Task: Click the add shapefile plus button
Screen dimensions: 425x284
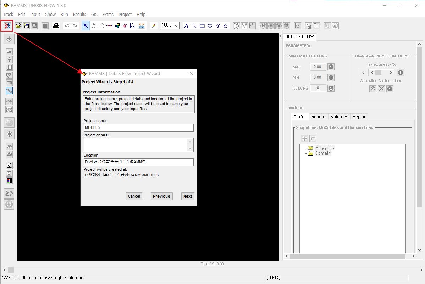Action: point(304,138)
